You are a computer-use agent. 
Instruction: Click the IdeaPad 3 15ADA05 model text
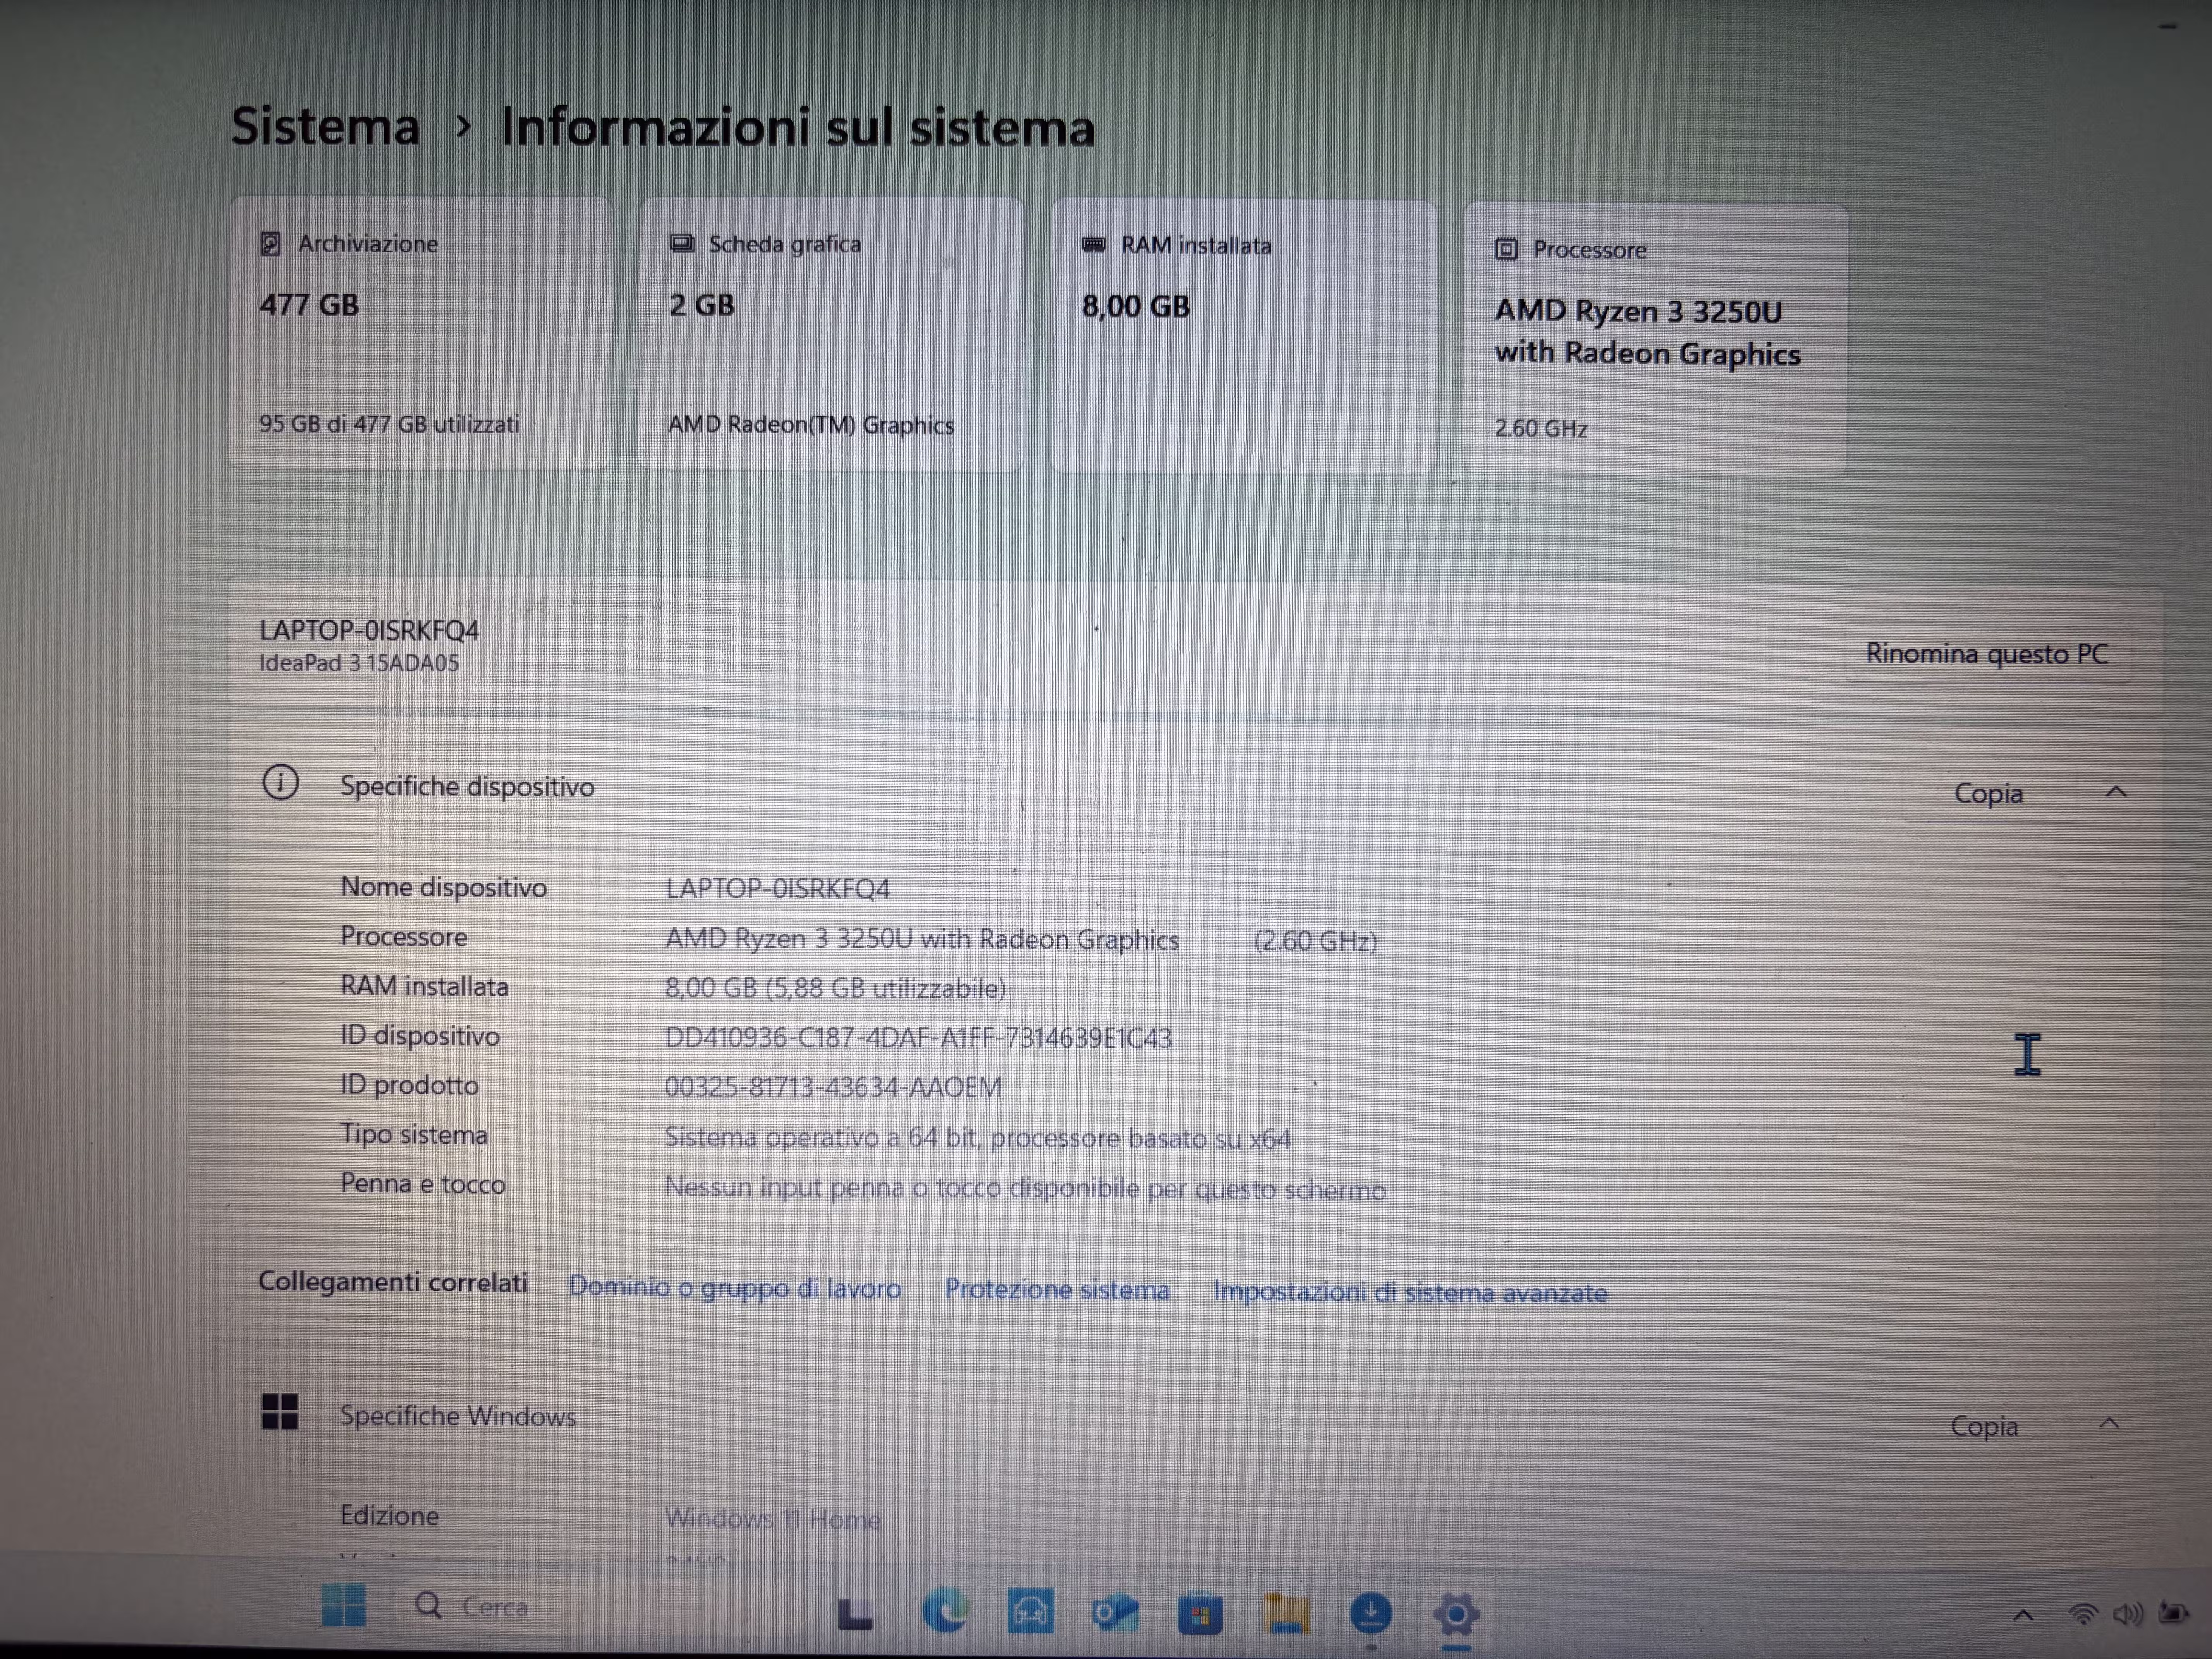[359, 663]
